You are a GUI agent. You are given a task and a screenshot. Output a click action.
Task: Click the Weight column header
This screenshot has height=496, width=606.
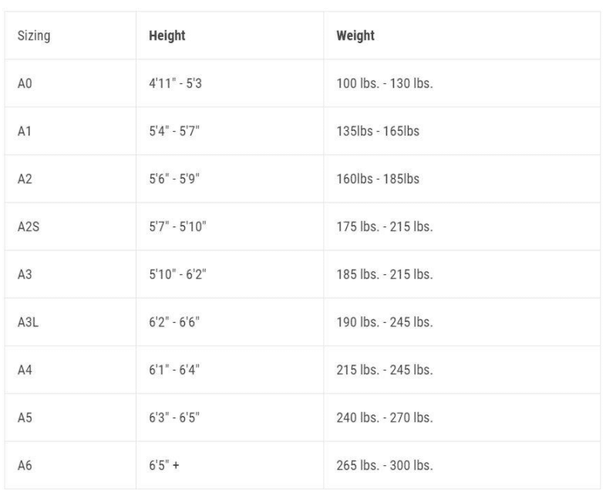tap(355, 35)
